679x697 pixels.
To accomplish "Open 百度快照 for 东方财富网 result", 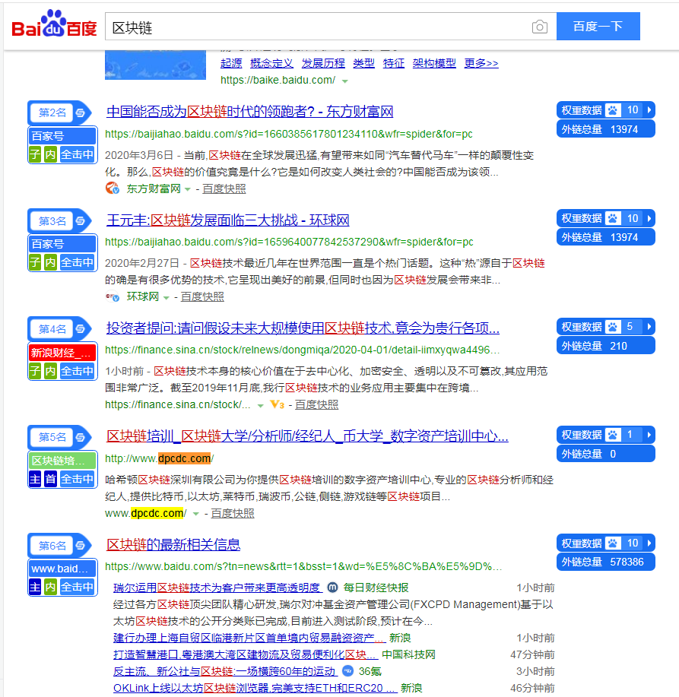I will [224, 189].
